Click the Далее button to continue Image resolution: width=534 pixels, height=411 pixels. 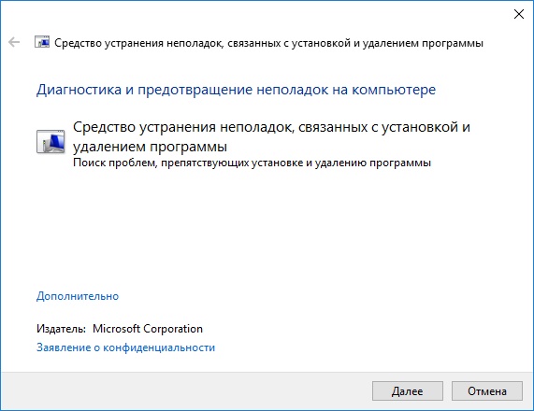point(408,391)
